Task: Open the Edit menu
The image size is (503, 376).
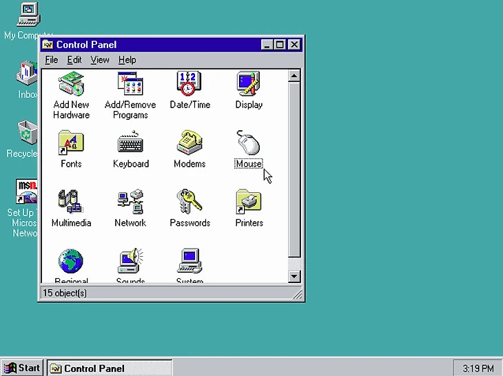Action: click(74, 60)
